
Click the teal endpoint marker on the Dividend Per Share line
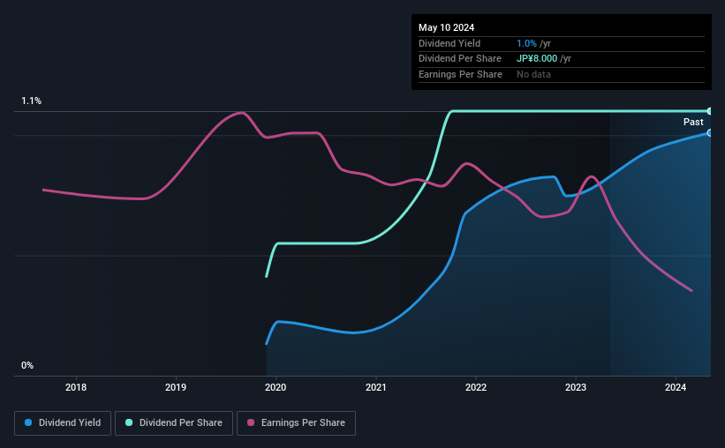pyautogui.click(x=710, y=111)
